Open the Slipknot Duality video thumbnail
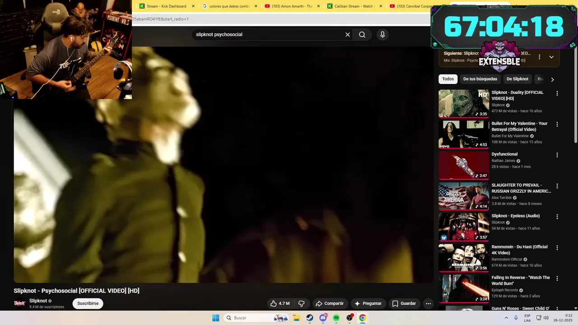578x325 pixels. point(464,103)
